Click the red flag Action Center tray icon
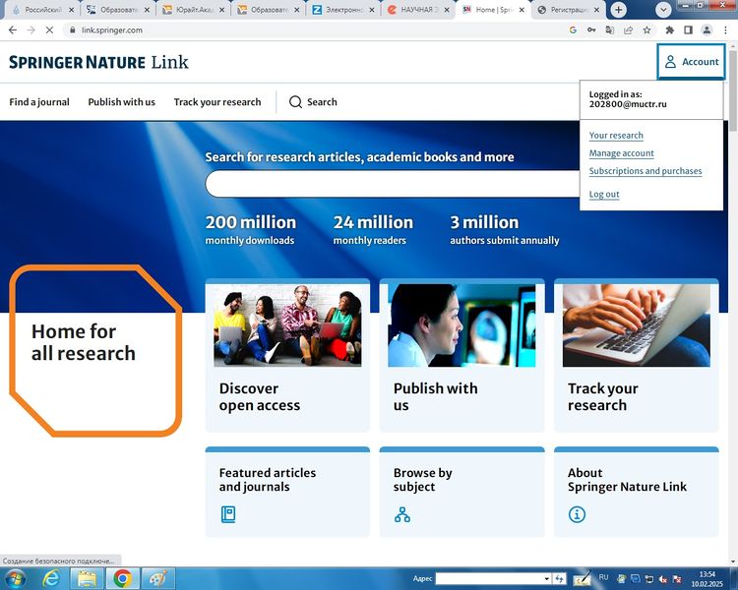The image size is (738, 590). pyautogui.click(x=677, y=579)
